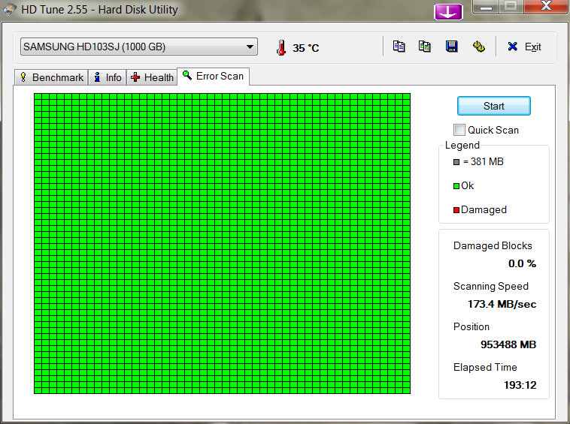Image resolution: width=570 pixels, height=424 pixels.
Task: Minimize the HD Tune window
Action: [x=486, y=7]
